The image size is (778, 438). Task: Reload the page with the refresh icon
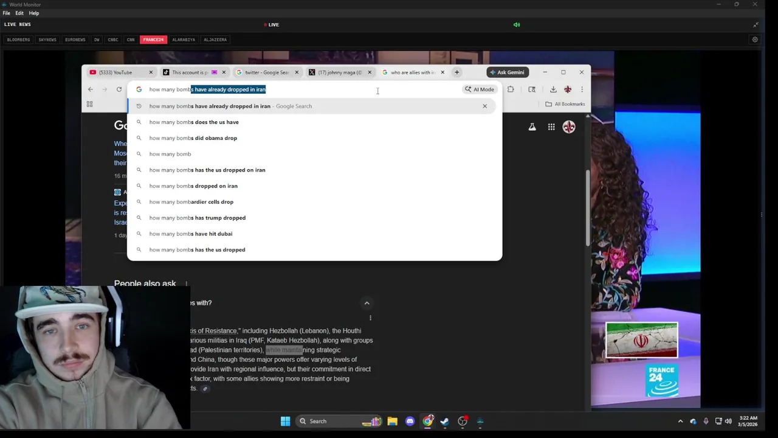[x=119, y=89]
